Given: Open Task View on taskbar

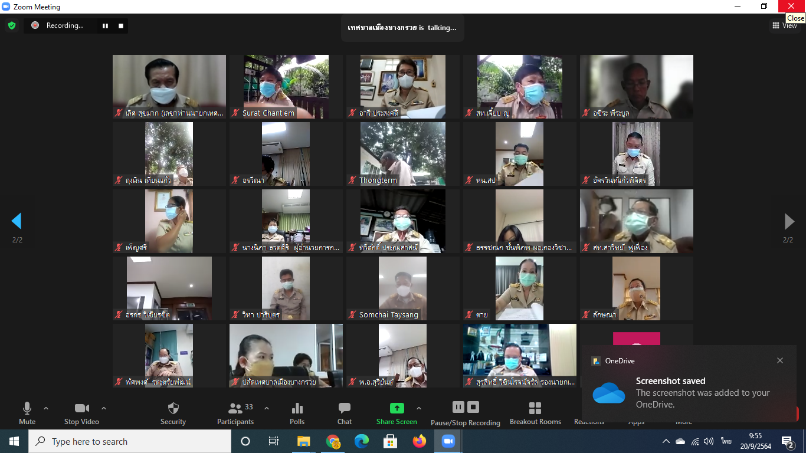Looking at the screenshot, I should (x=274, y=441).
